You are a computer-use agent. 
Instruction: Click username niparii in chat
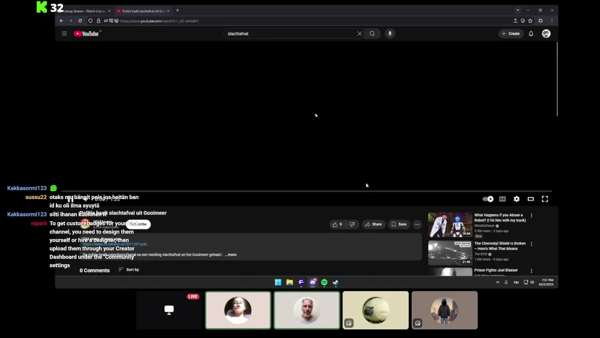point(39,223)
